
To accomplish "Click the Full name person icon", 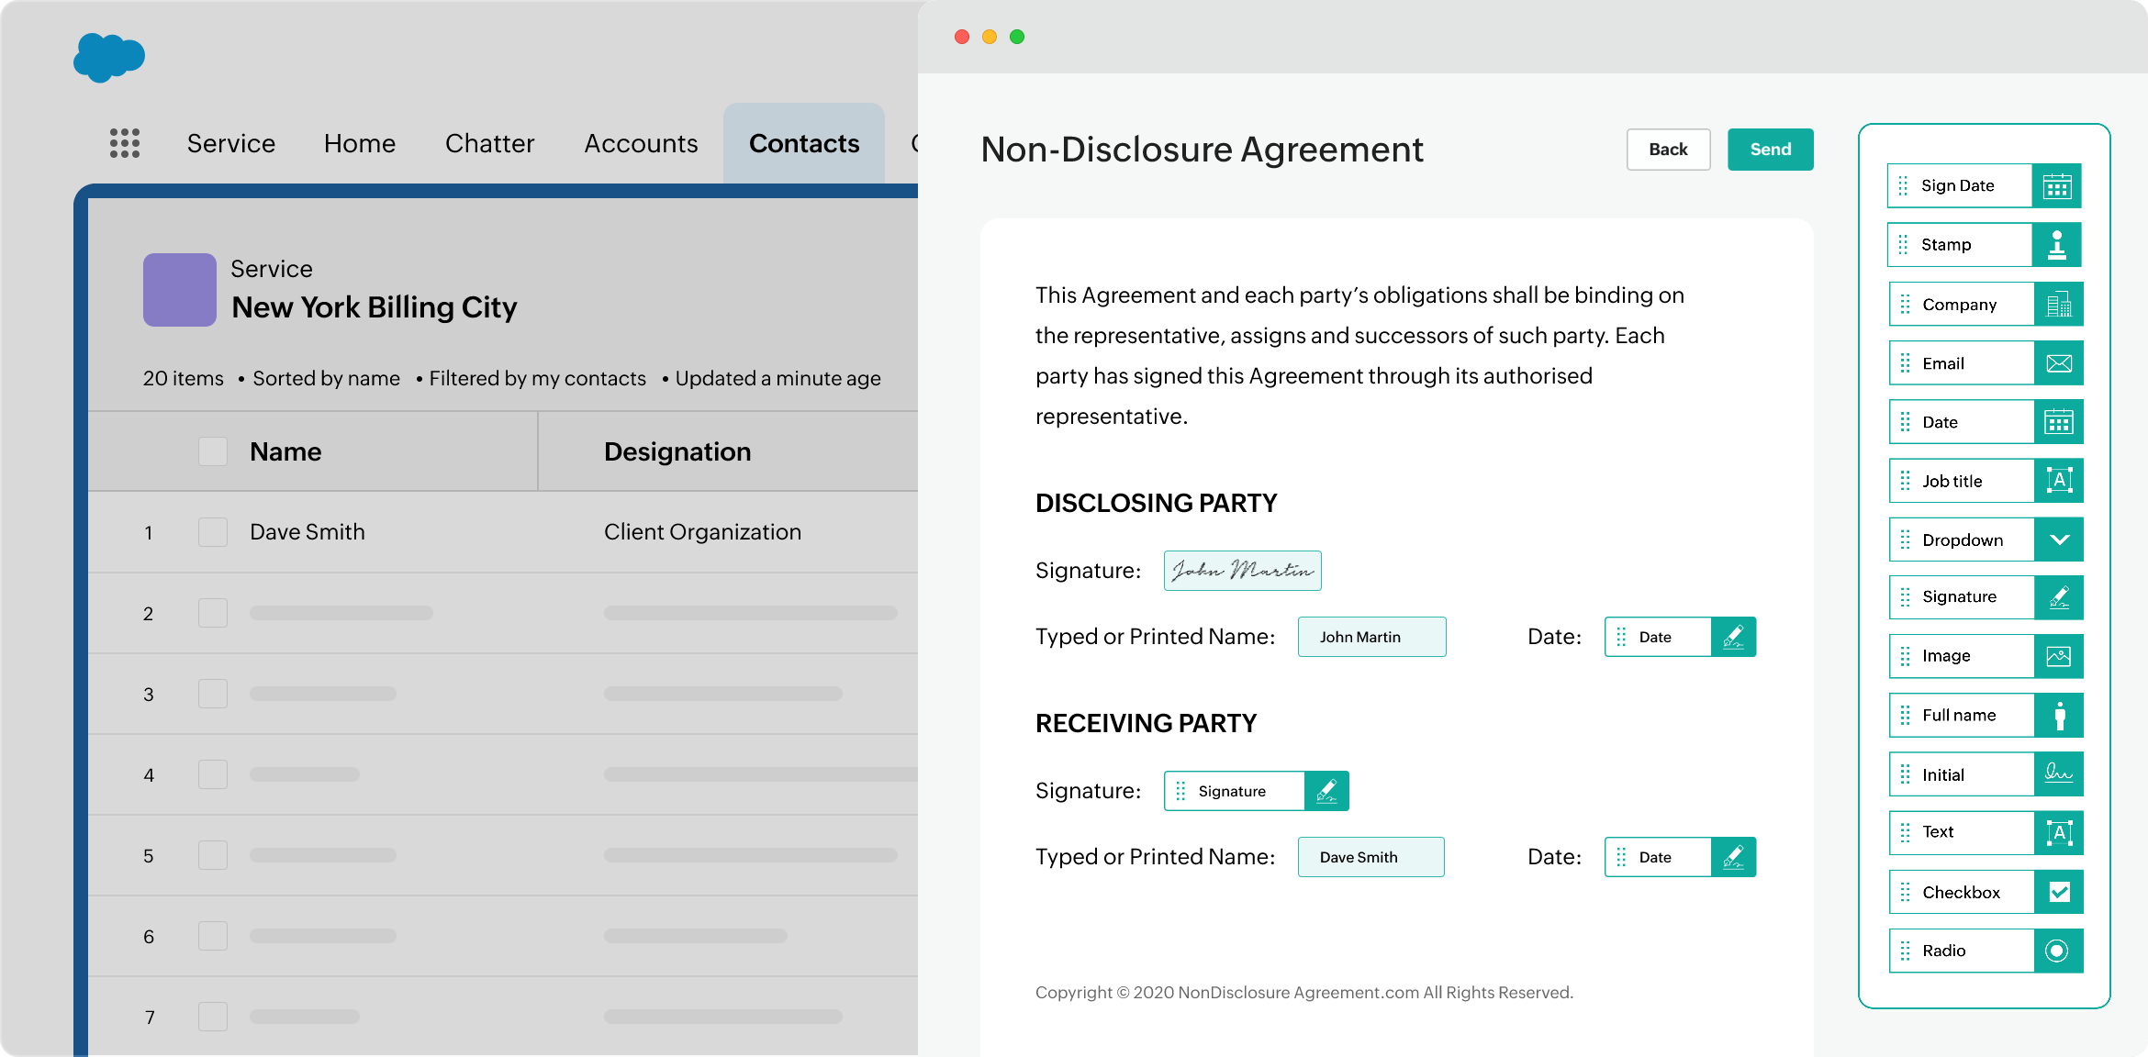I will [x=2059, y=716].
